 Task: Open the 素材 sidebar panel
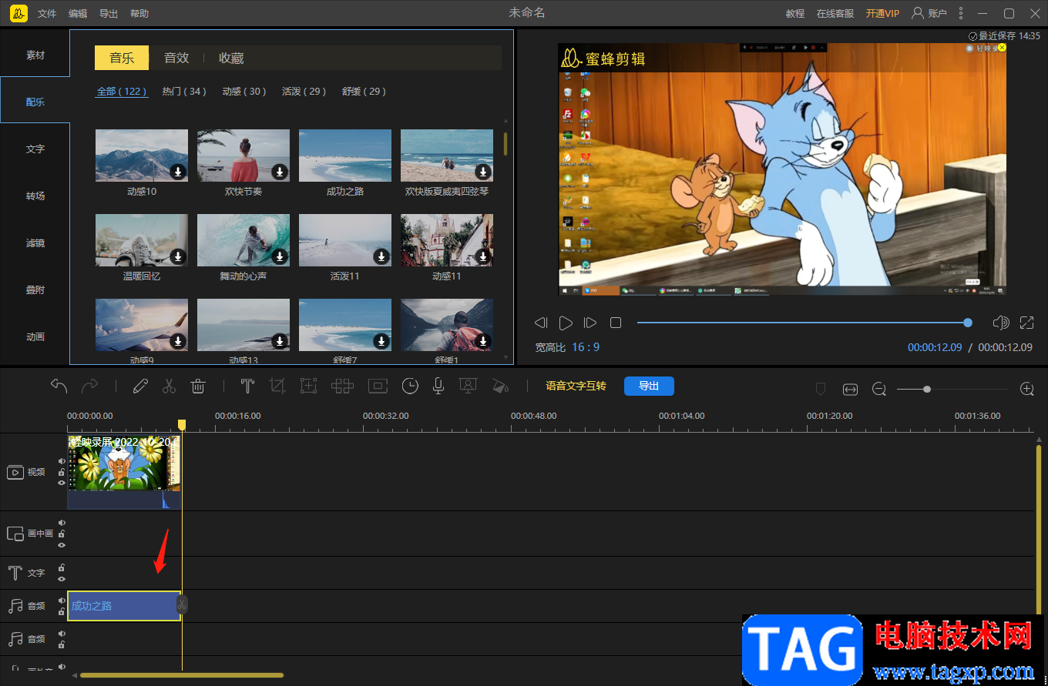(35, 55)
